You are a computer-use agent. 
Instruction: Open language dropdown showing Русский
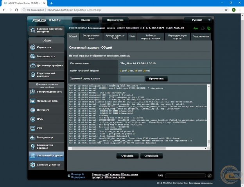(x=198, y=20)
